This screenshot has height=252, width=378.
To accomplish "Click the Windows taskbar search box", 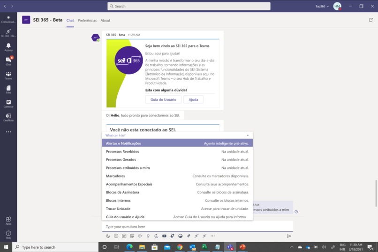I will pos(55,247).
